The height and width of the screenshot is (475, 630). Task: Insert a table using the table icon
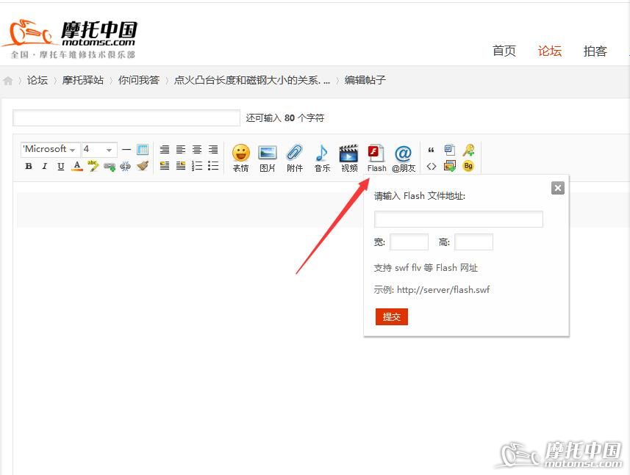pos(141,149)
